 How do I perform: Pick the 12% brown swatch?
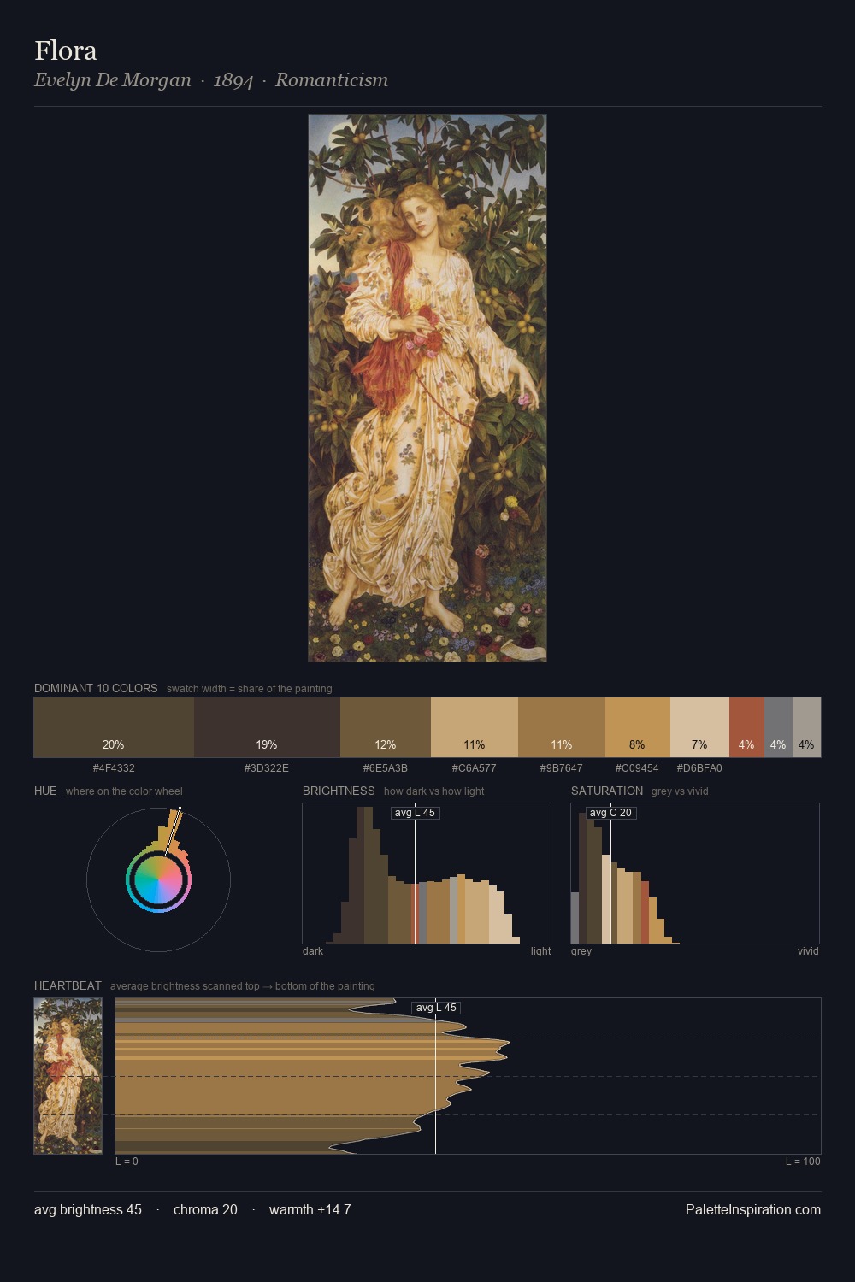click(386, 727)
